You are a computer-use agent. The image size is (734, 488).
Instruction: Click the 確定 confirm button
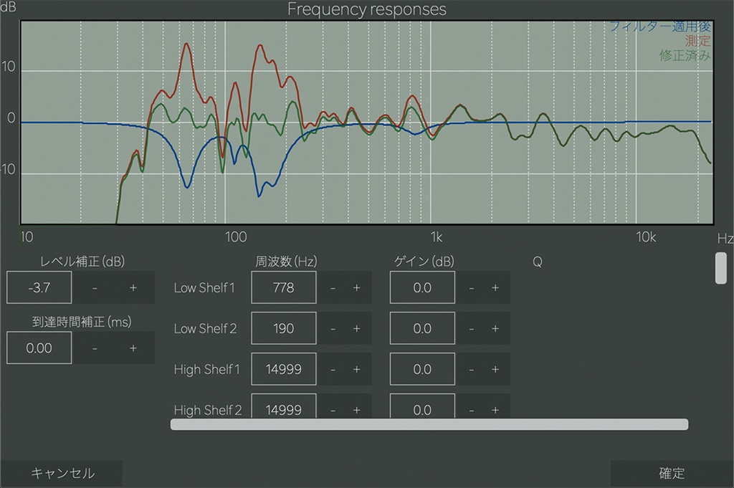tap(672, 473)
